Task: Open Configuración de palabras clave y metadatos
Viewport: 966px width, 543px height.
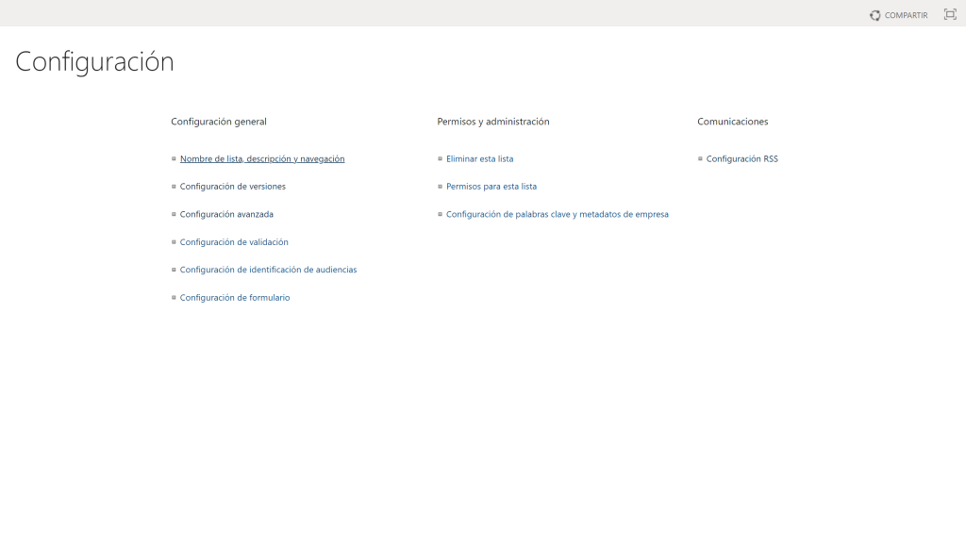Action: (556, 214)
